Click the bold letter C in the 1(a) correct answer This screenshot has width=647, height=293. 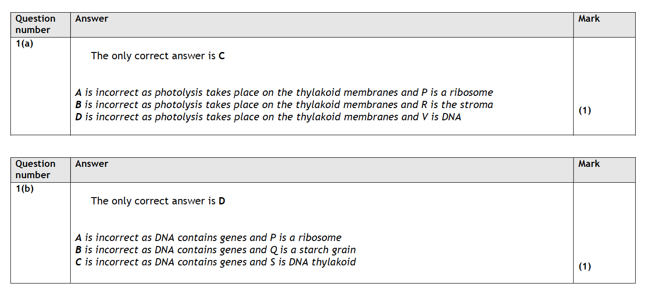222,56
